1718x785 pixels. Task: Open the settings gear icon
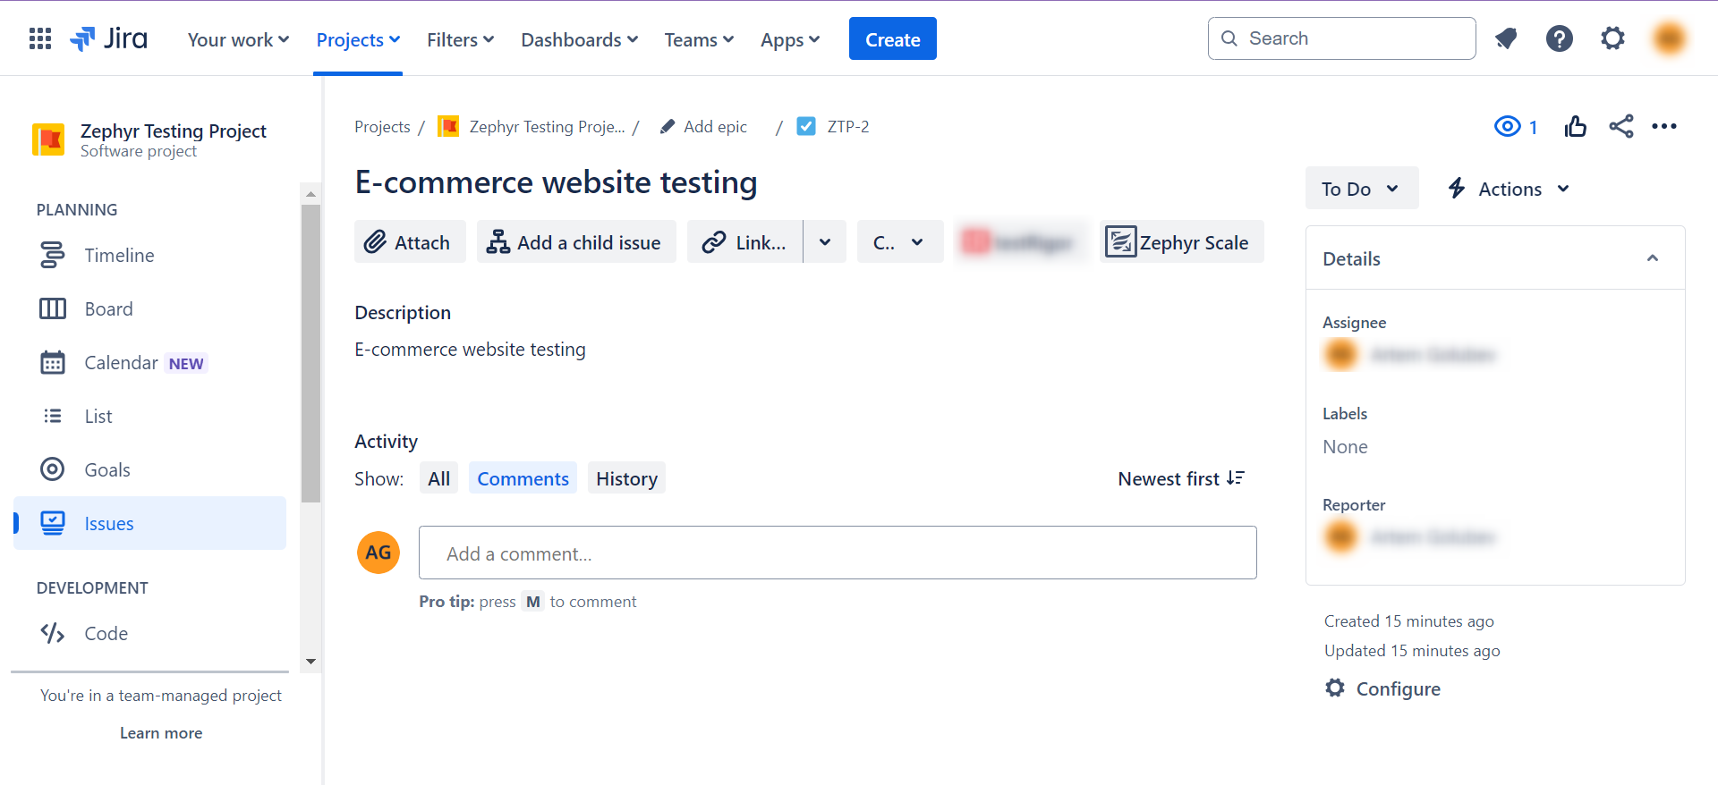tap(1612, 38)
